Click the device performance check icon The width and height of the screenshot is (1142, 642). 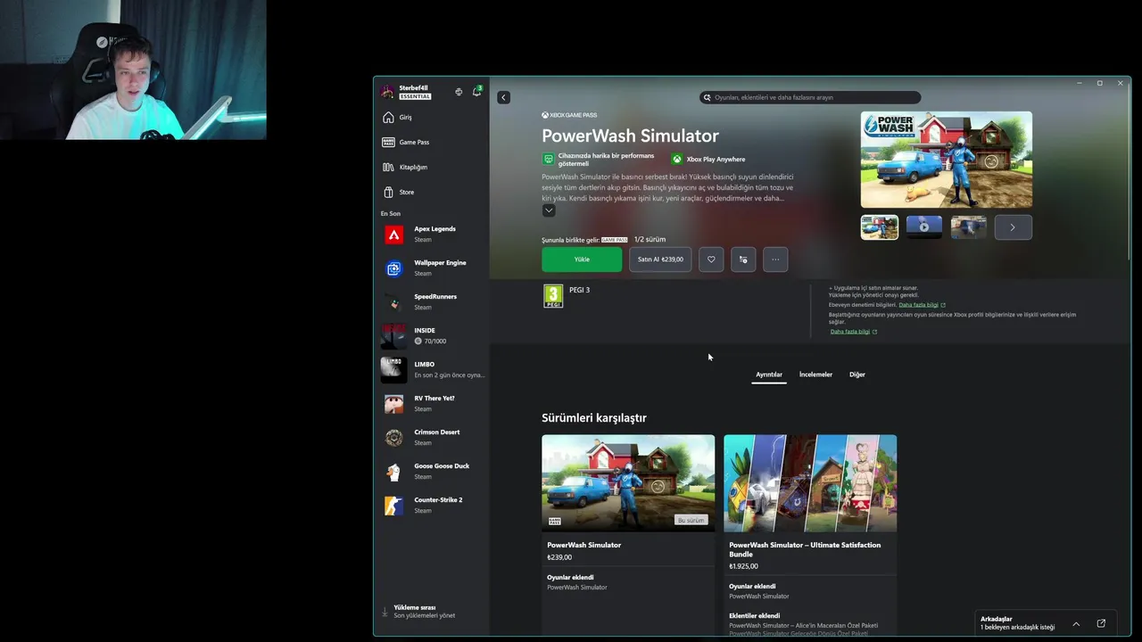549,160
